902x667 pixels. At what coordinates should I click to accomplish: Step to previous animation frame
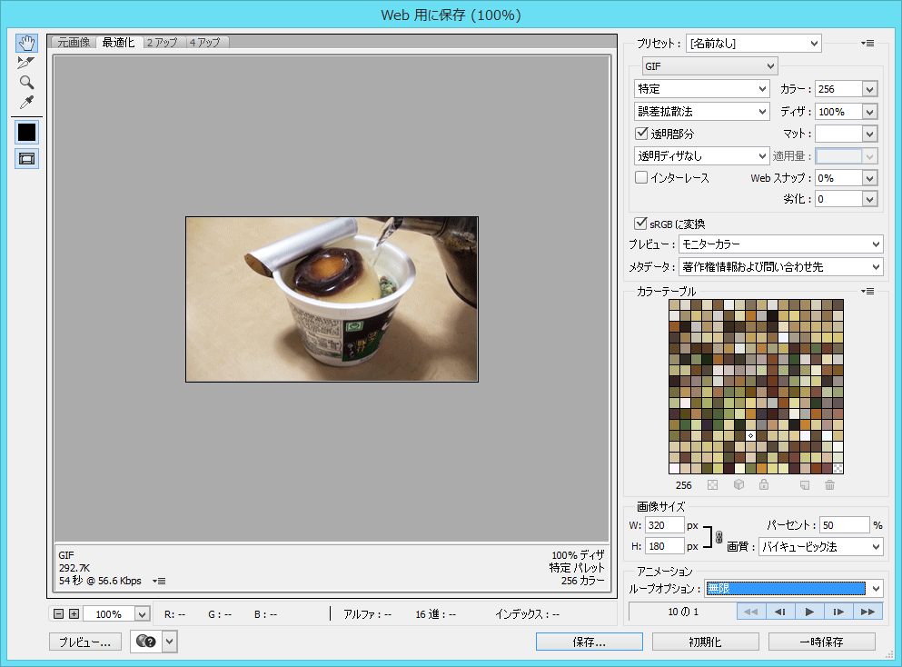pos(780,612)
